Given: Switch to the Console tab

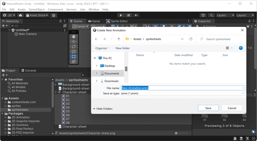Looking at the screenshot, I should (x=29, y=71).
